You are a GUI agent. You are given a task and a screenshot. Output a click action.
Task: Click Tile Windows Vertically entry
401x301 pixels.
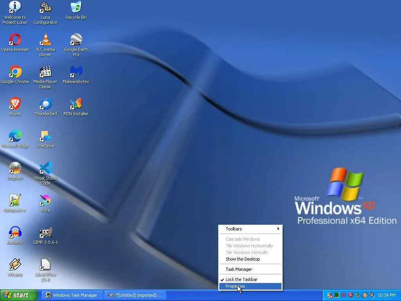pyautogui.click(x=250, y=252)
